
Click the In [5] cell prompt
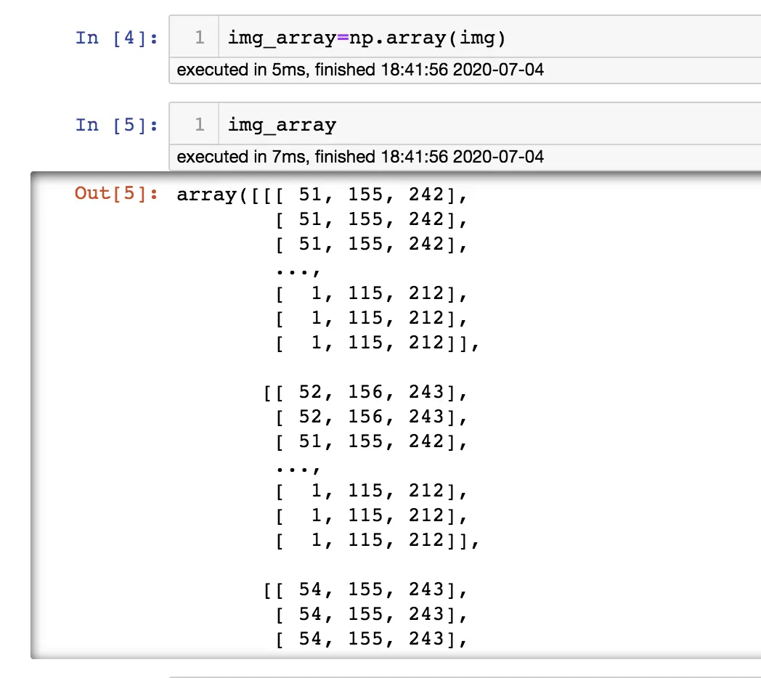(x=116, y=125)
